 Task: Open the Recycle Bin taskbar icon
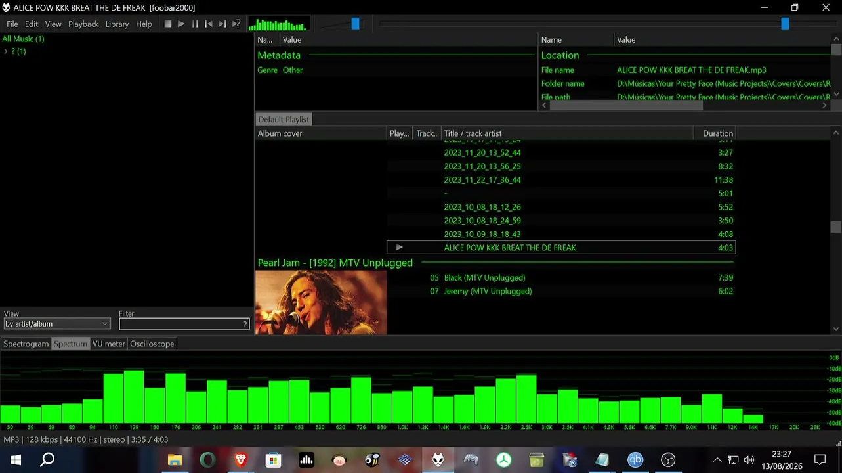[x=537, y=460]
